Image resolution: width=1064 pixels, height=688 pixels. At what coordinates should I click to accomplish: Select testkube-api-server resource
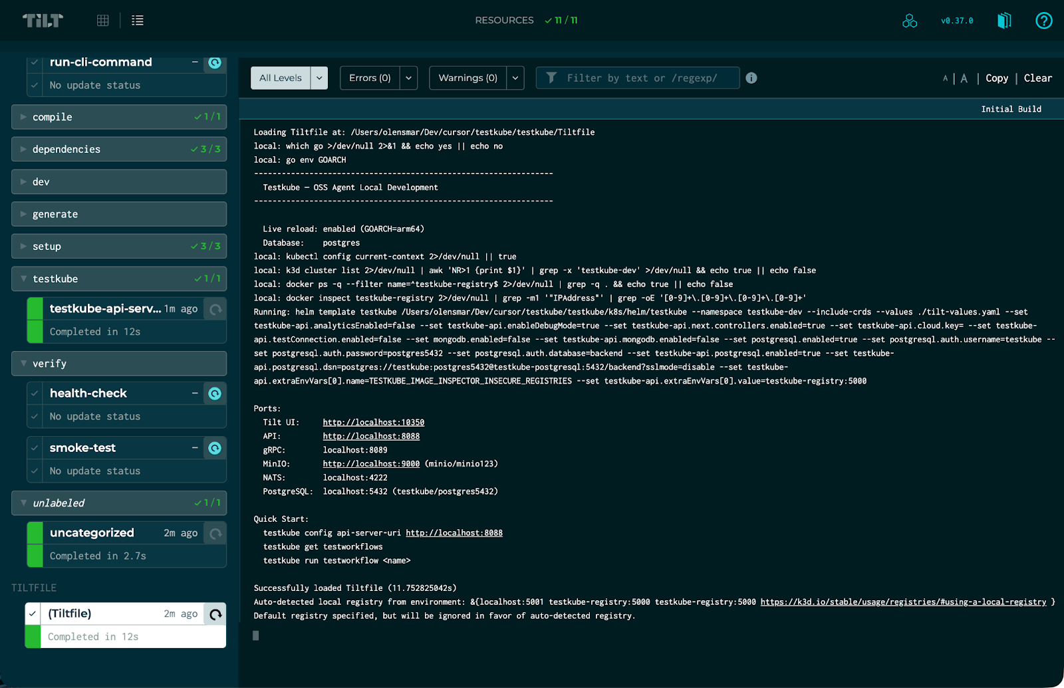[x=106, y=309]
